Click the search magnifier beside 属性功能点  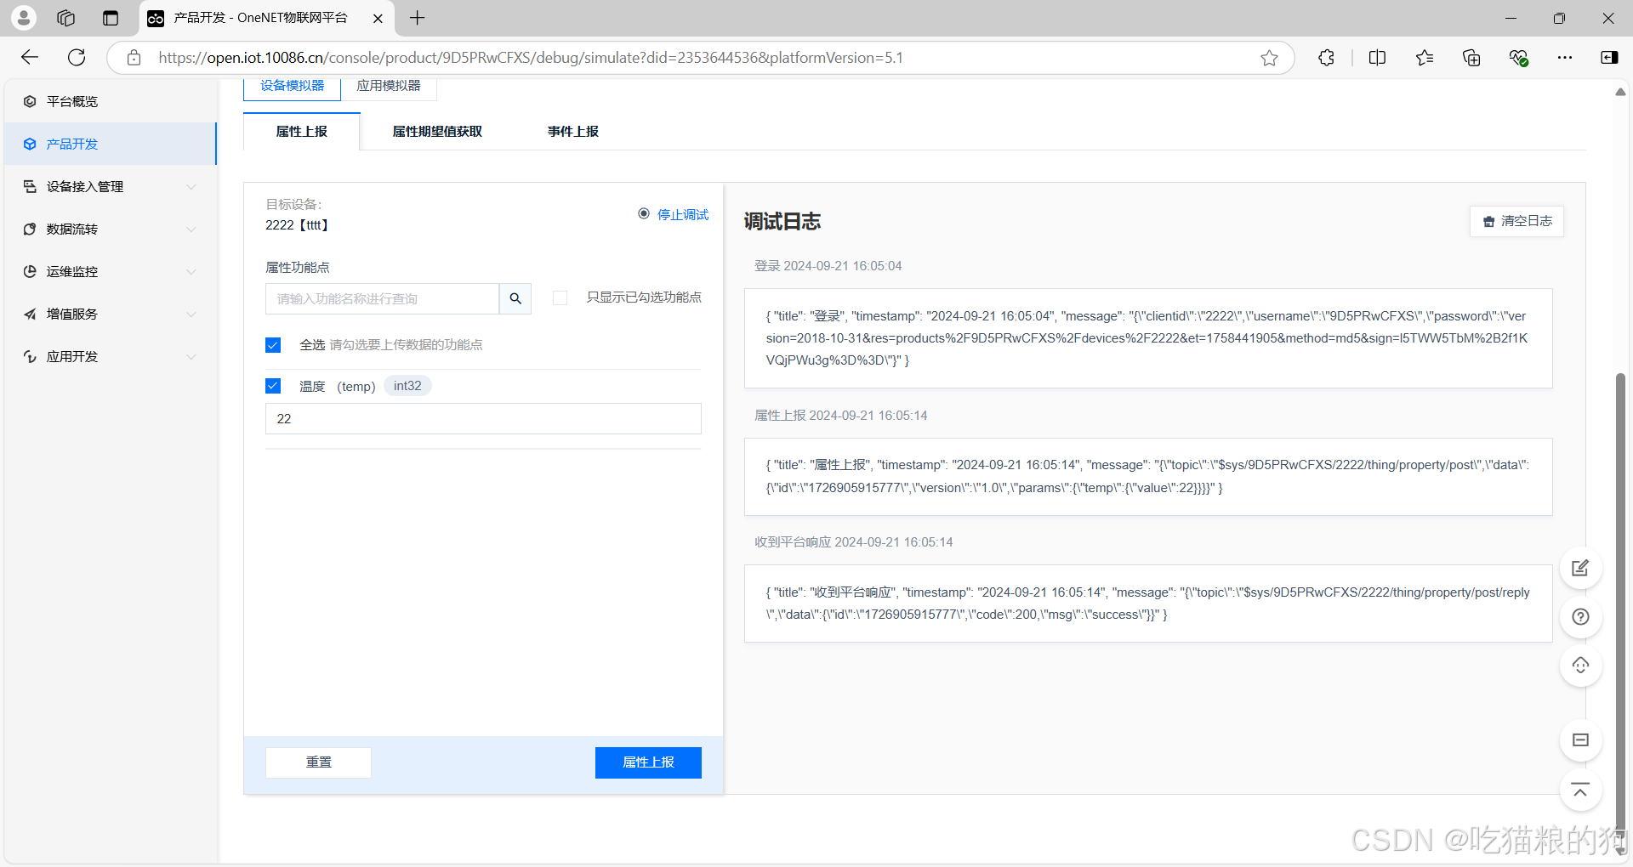click(x=515, y=298)
